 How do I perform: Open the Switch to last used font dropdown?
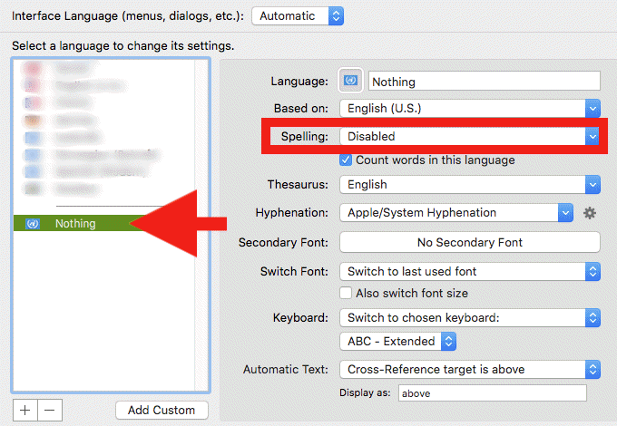point(469,271)
